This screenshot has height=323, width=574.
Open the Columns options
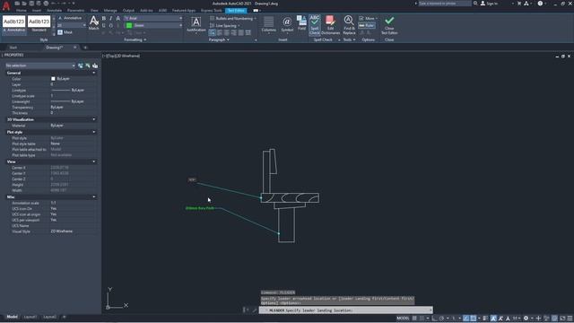[268, 24]
